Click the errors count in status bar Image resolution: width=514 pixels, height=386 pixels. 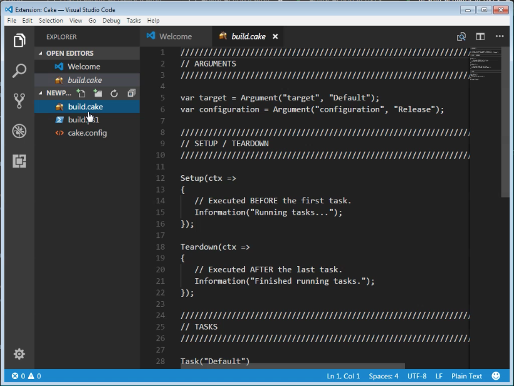point(18,376)
